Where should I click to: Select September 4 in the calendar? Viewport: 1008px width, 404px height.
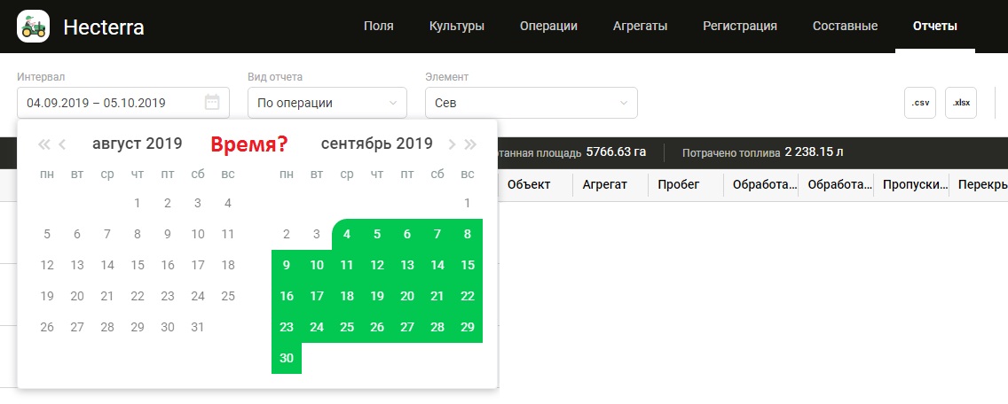(x=347, y=235)
